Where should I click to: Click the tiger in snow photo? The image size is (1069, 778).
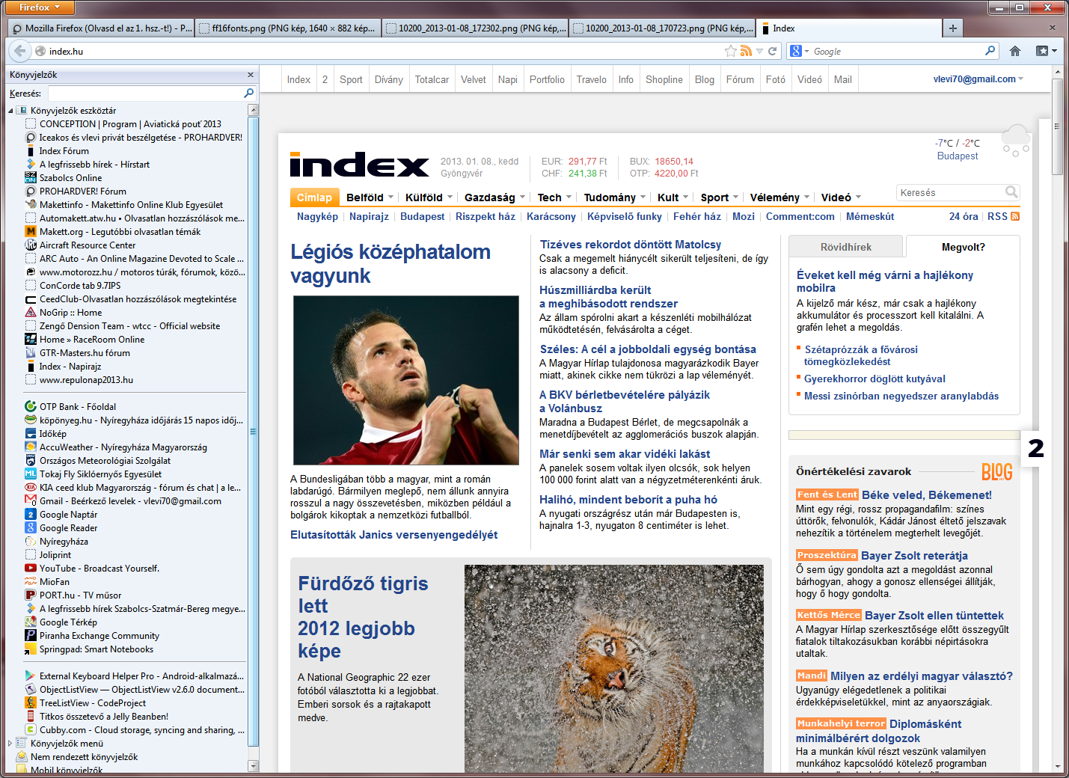click(613, 668)
